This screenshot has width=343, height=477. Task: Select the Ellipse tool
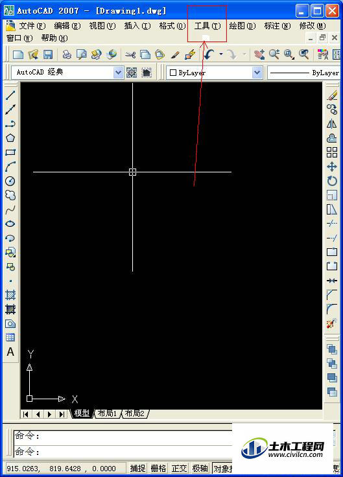pos(10,224)
